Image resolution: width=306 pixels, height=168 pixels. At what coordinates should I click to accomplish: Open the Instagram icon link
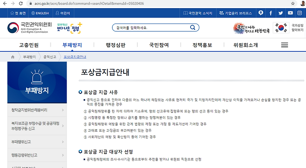[x=300, y=13]
